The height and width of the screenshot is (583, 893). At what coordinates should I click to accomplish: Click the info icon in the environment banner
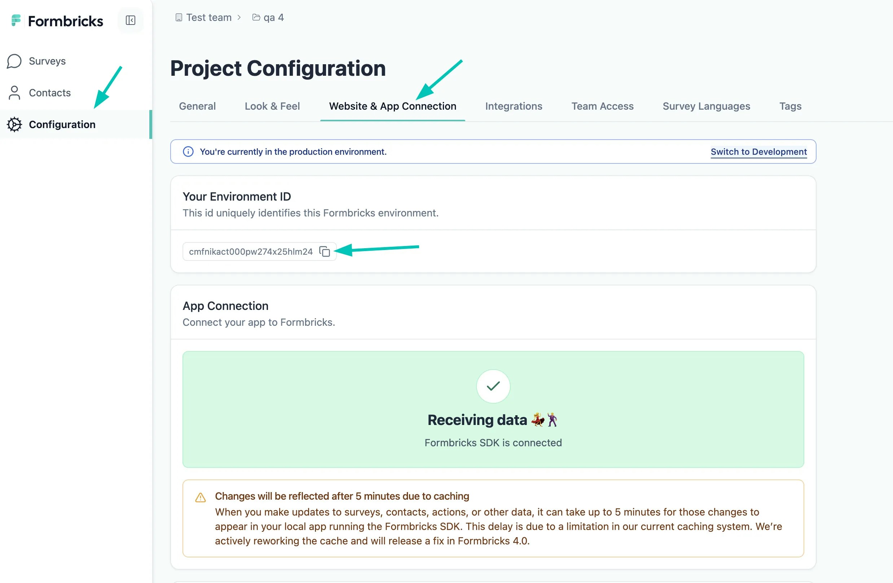tap(188, 152)
